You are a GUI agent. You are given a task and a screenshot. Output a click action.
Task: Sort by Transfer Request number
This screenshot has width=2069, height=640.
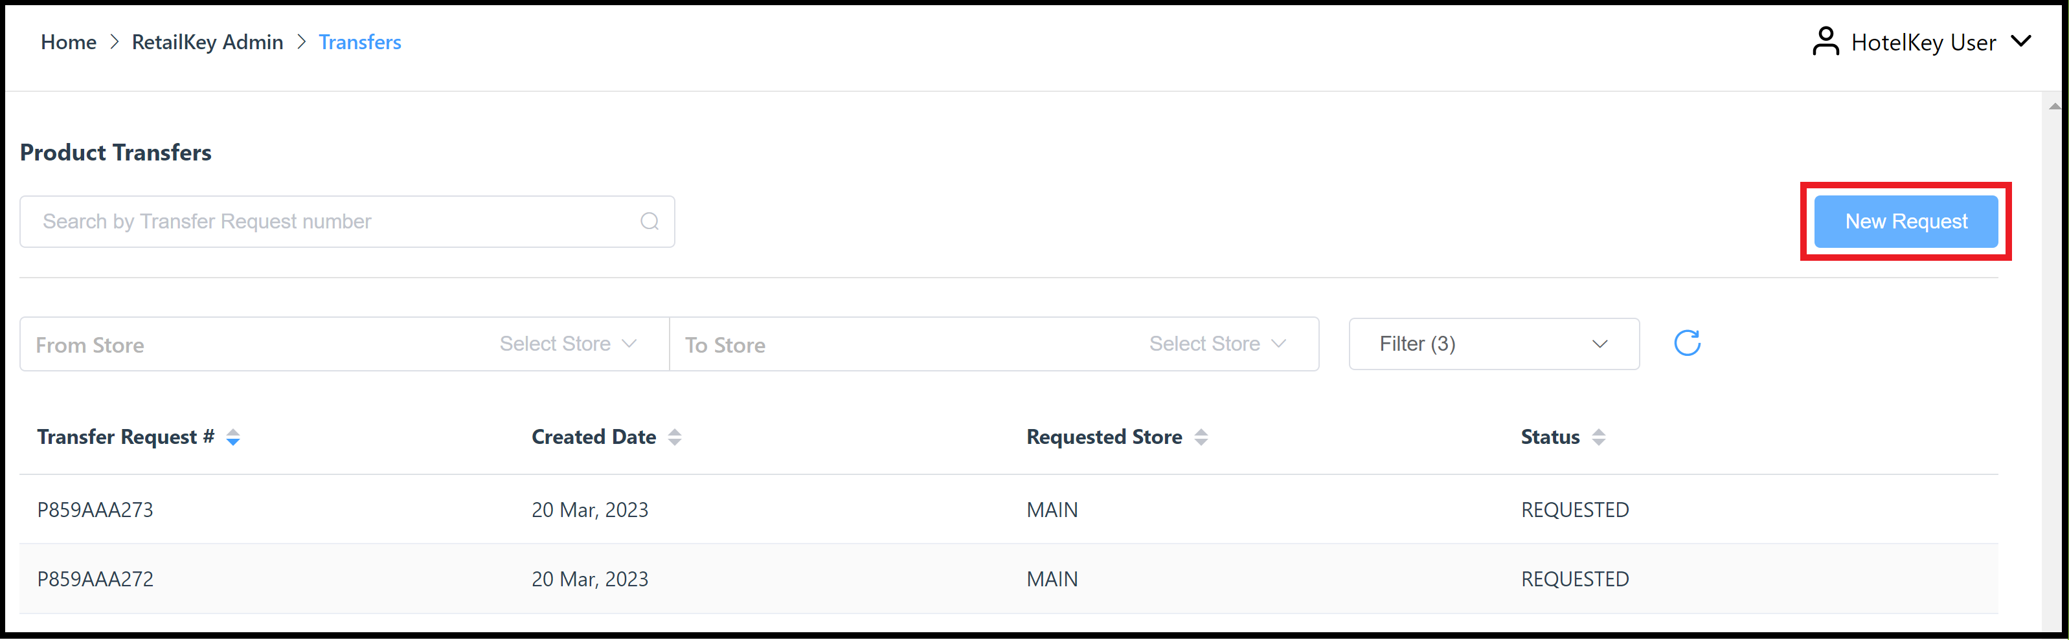[233, 437]
